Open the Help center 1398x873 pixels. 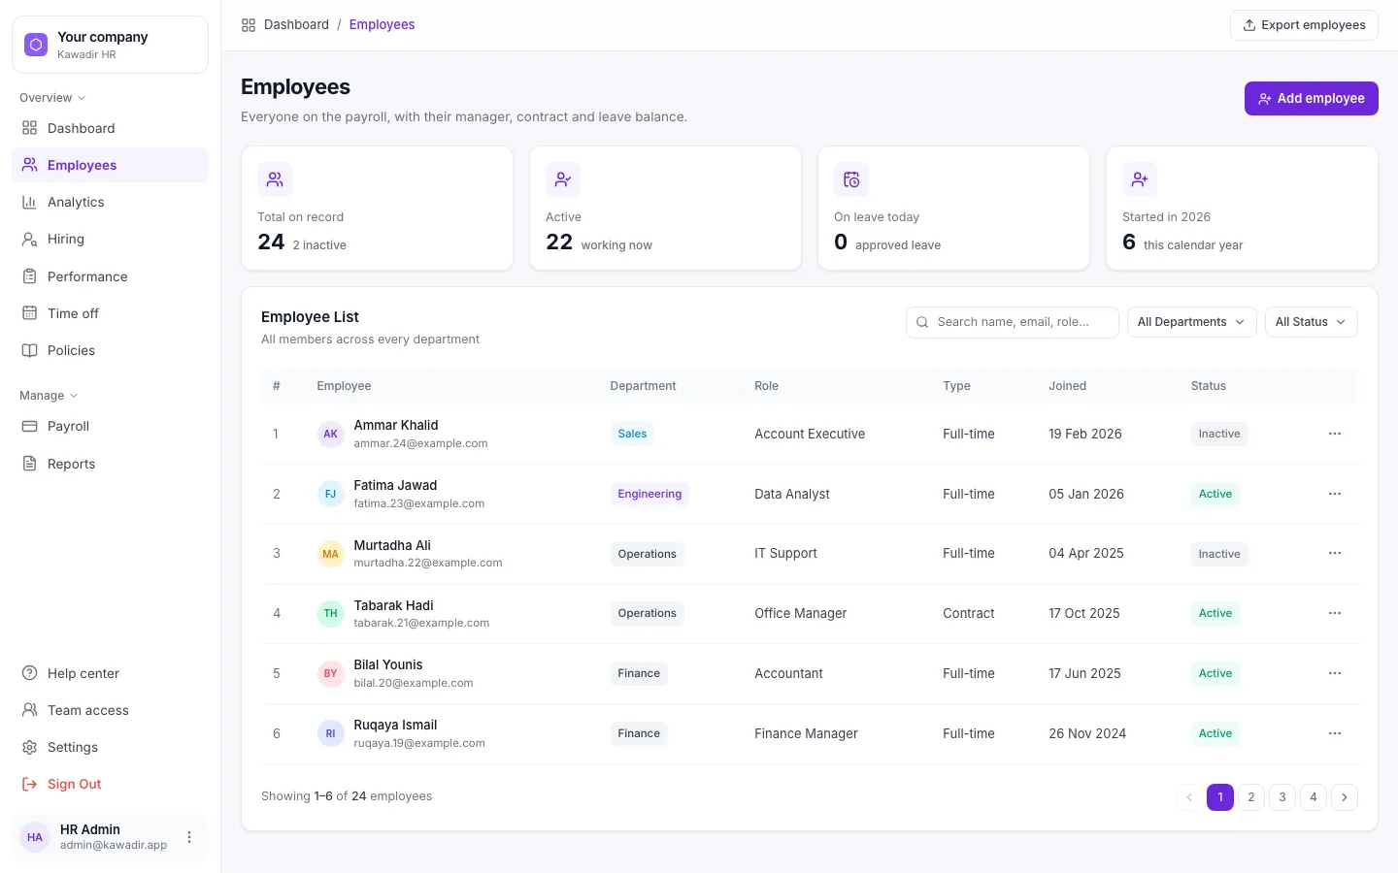click(x=110, y=673)
